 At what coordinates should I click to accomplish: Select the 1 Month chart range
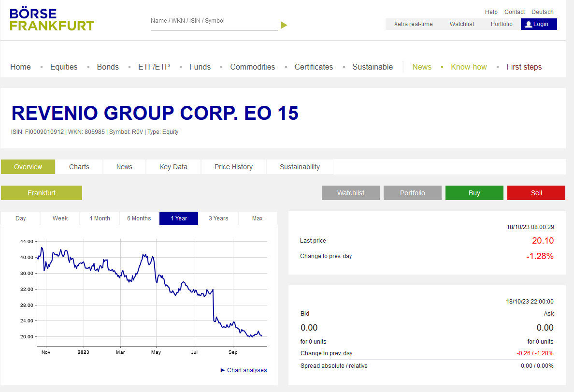pyautogui.click(x=100, y=218)
